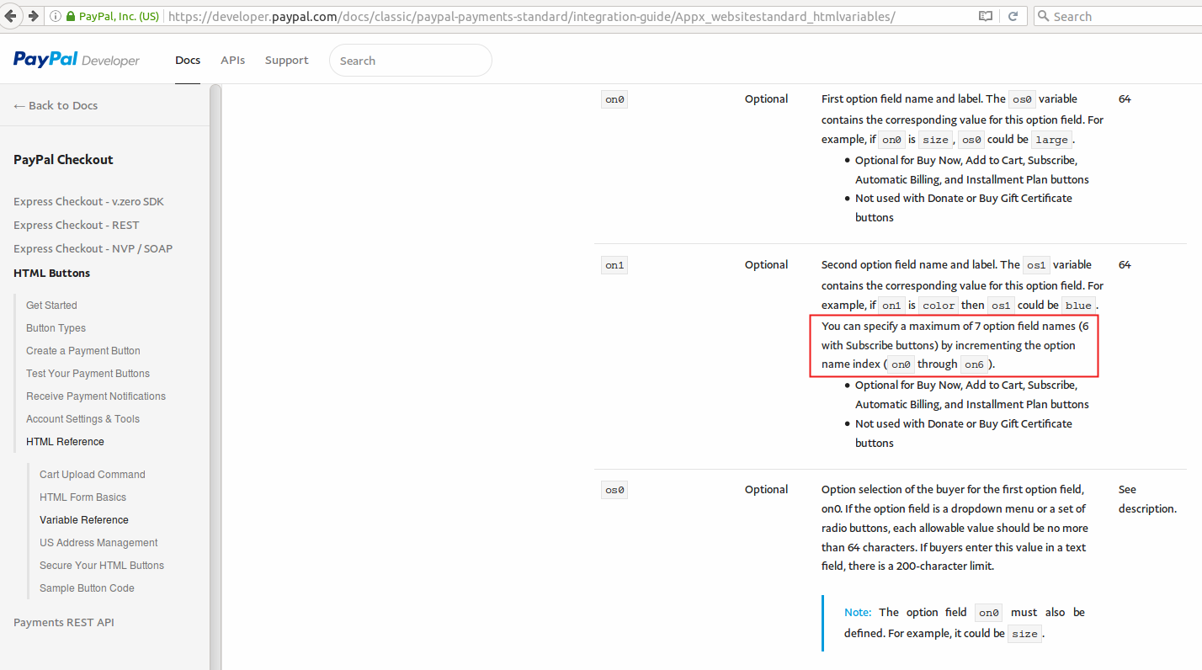Reload the page with the refresh icon

click(x=1013, y=16)
